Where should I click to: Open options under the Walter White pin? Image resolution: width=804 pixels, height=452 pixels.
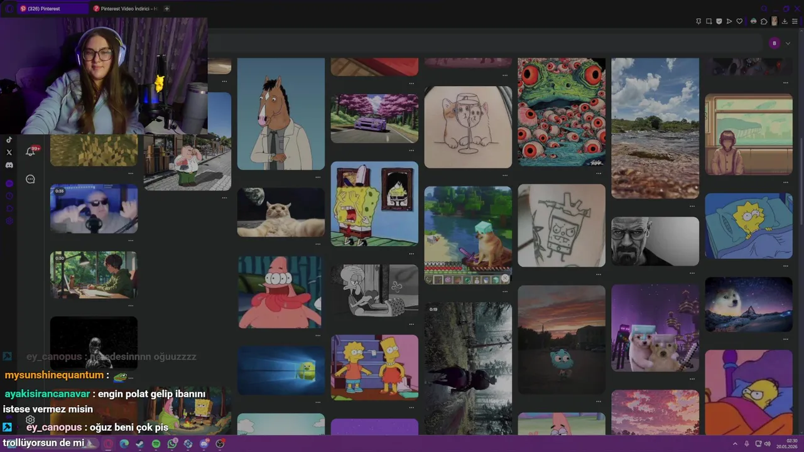click(692, 272)
